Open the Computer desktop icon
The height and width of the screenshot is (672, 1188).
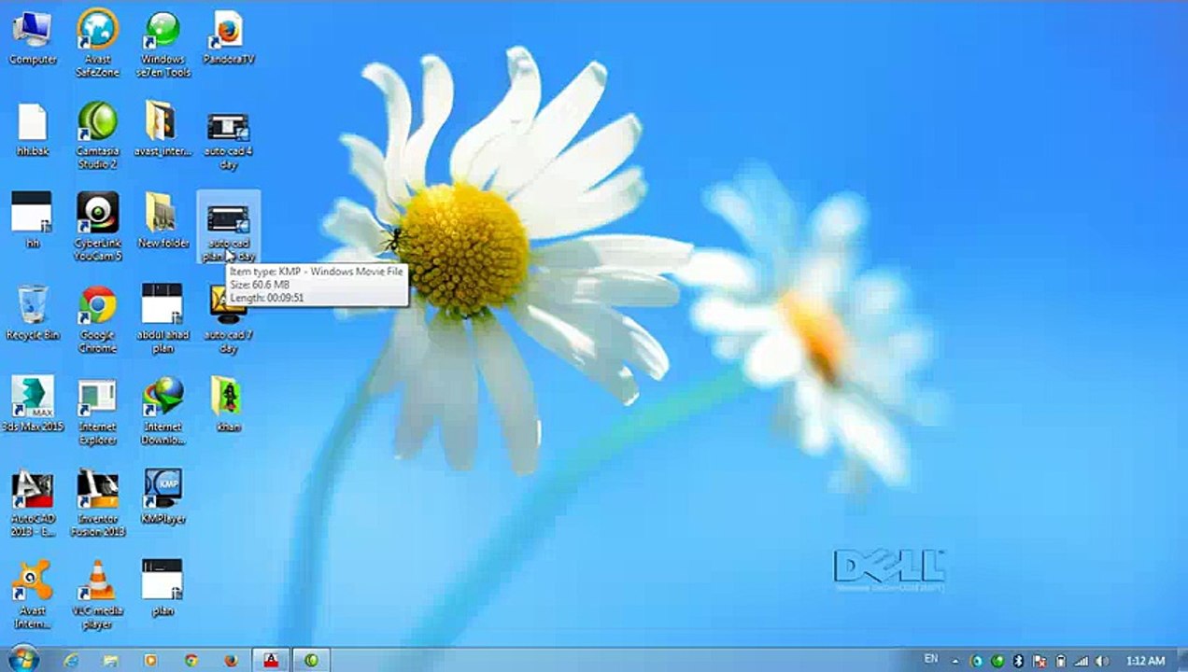click(x=33, y=38)
